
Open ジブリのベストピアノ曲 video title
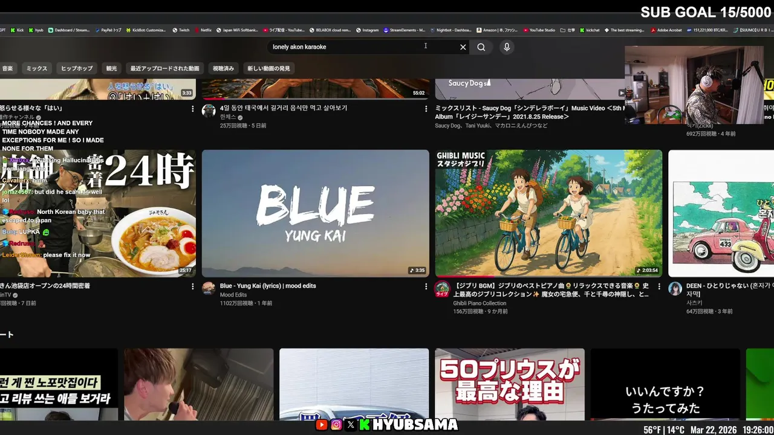551,290
